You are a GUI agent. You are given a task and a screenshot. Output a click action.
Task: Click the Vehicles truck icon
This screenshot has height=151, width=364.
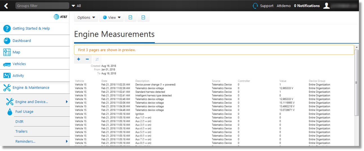tap(7, 64)
